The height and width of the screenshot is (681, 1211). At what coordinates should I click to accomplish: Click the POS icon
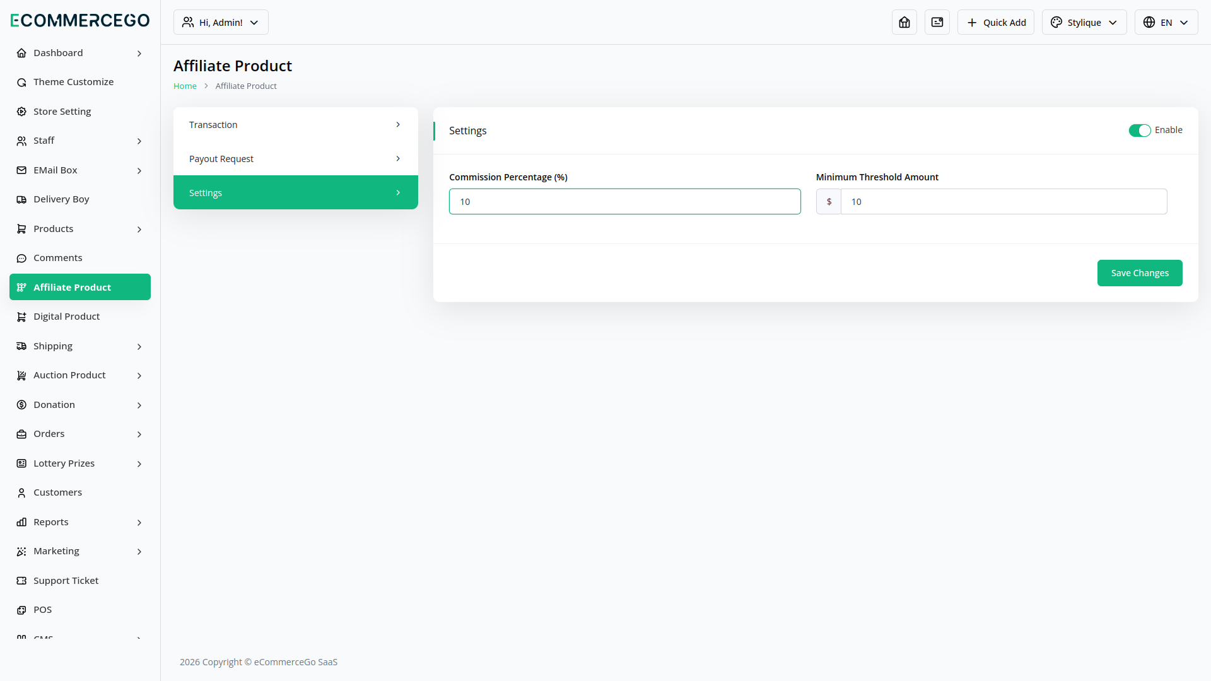pyautogui.click(x=21, y=610)
